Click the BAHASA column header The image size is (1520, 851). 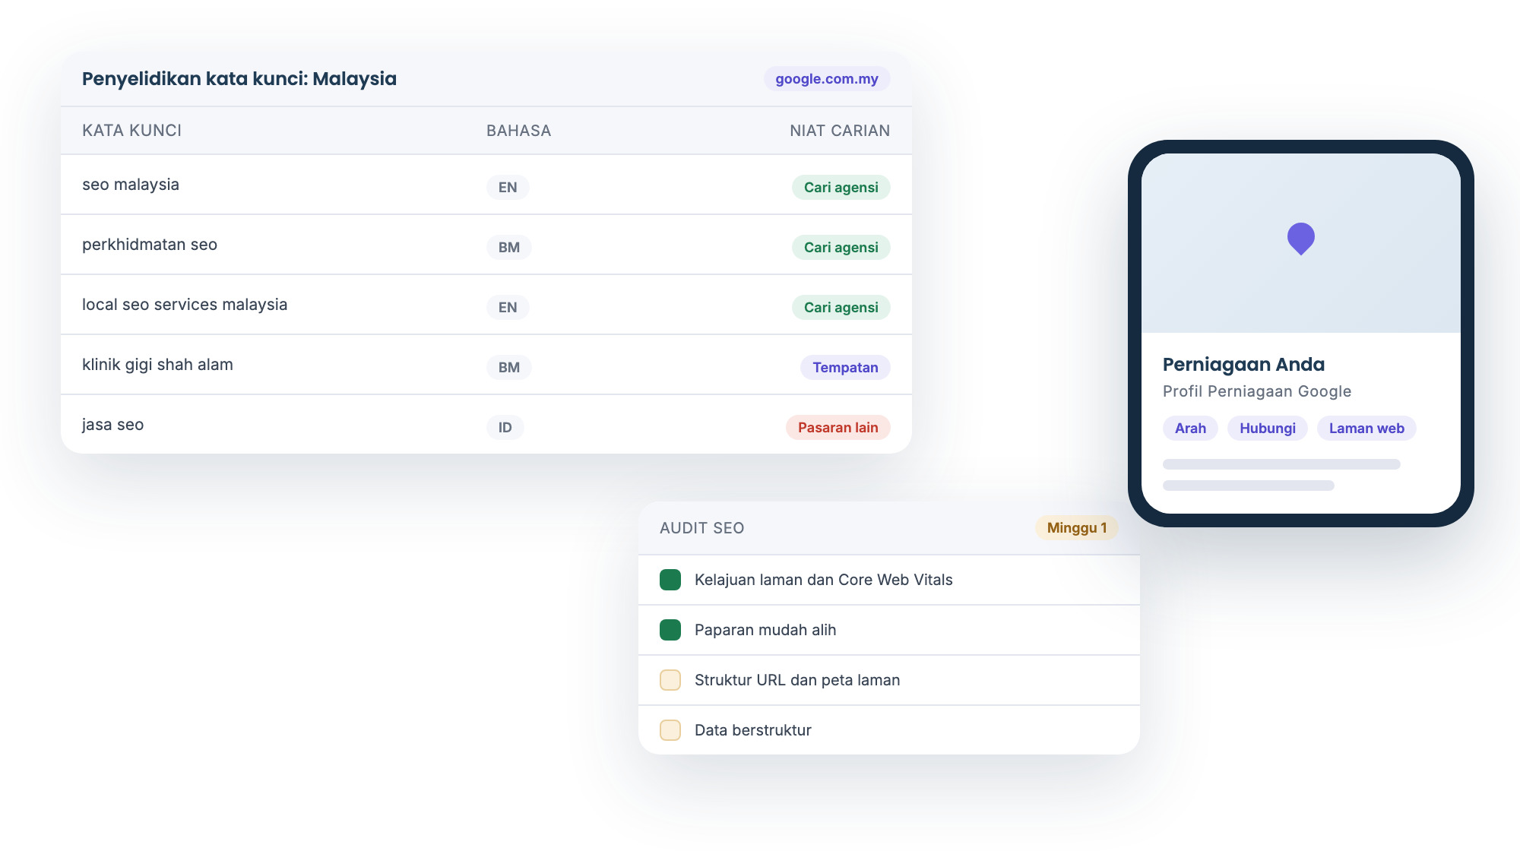pos(518,131)
